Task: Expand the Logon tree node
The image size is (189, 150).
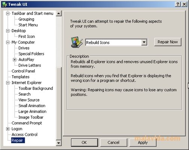Action: 8,129
